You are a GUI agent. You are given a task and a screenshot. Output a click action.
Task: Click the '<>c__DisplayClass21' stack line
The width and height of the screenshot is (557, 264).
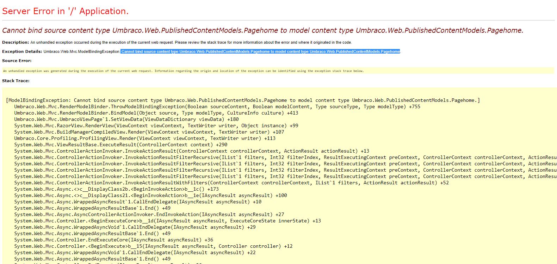[150, 196]
